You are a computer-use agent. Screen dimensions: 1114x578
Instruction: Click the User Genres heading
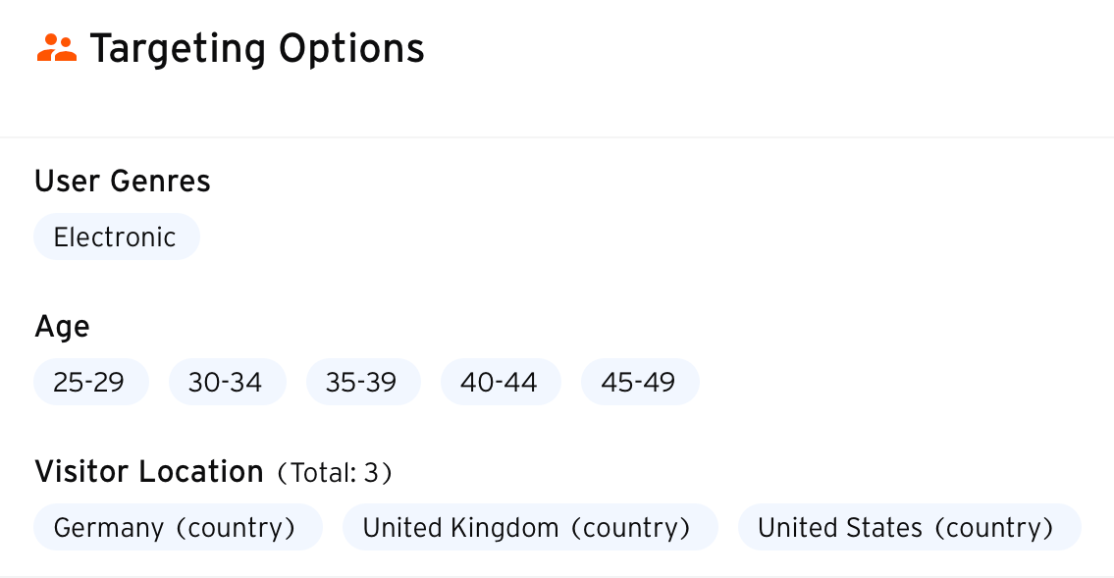point(123,182)
